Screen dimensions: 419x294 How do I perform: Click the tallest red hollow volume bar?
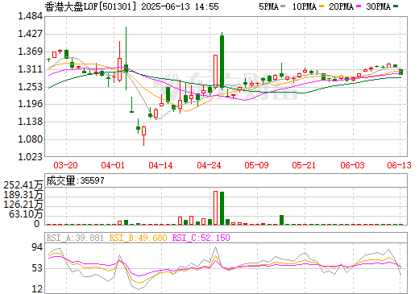click(215, 208)
